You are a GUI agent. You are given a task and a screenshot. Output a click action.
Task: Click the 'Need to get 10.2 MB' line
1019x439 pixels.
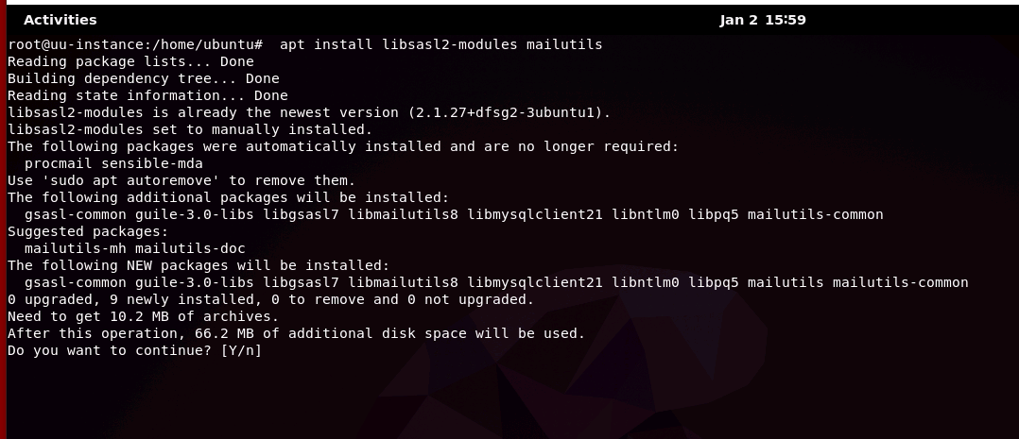(x=143, y=316)
